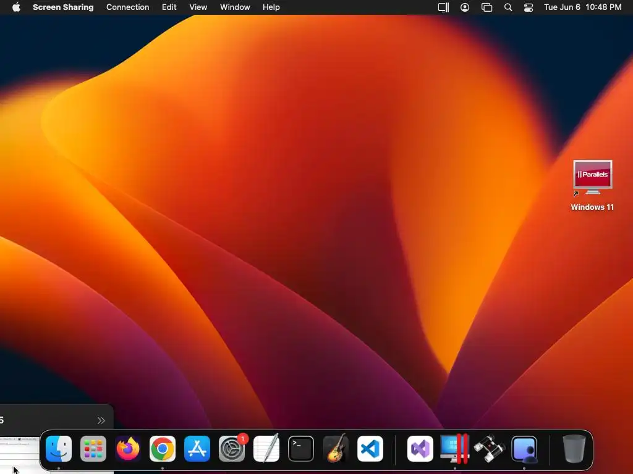The height and width of the screenshot is (474, 633).
Task: Open the binoculars Remote Desktop Dock icon
Action: tap(490, 449)
